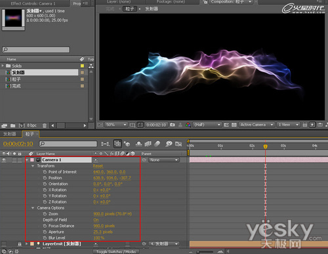Open the Project panel options menu
Image resolution: width=328 pixels, height=254 pixels.
85,3
